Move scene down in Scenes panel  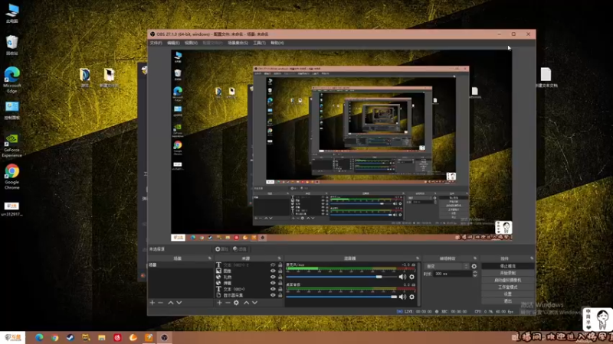tap(179, 303)
